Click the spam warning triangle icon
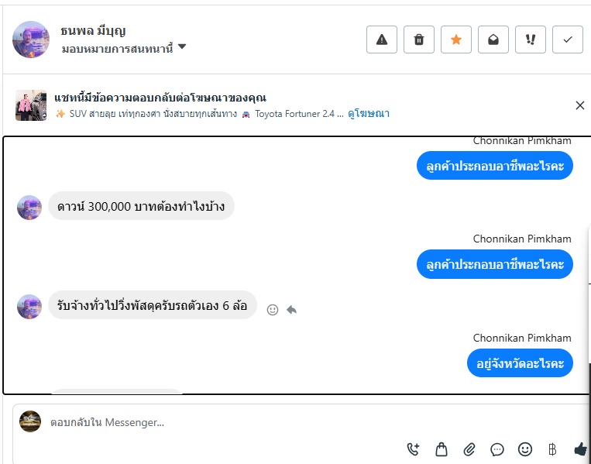The width and height of the screenshot is (591, 464). [382, 40]
